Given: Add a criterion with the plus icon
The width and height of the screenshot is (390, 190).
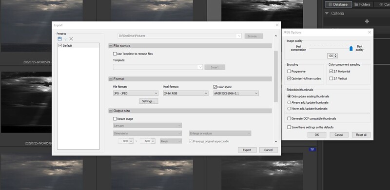Looking at the screenshot, I should point(367,21).
